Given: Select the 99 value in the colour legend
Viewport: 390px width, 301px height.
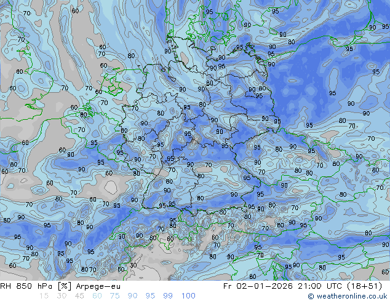Looking at the screenshot, I should (x=168, y=296).
